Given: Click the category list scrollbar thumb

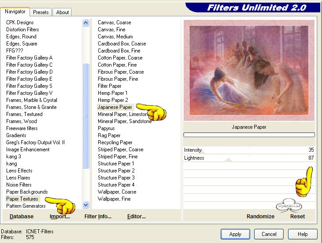Looking at the screenshot, I should tap(85, 116).
